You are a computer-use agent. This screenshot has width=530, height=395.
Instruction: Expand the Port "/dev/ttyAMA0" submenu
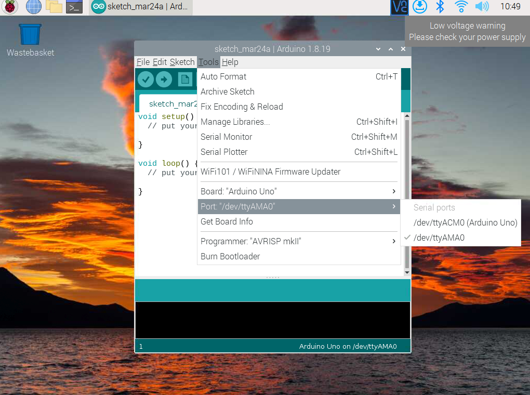tap(299, 206)
